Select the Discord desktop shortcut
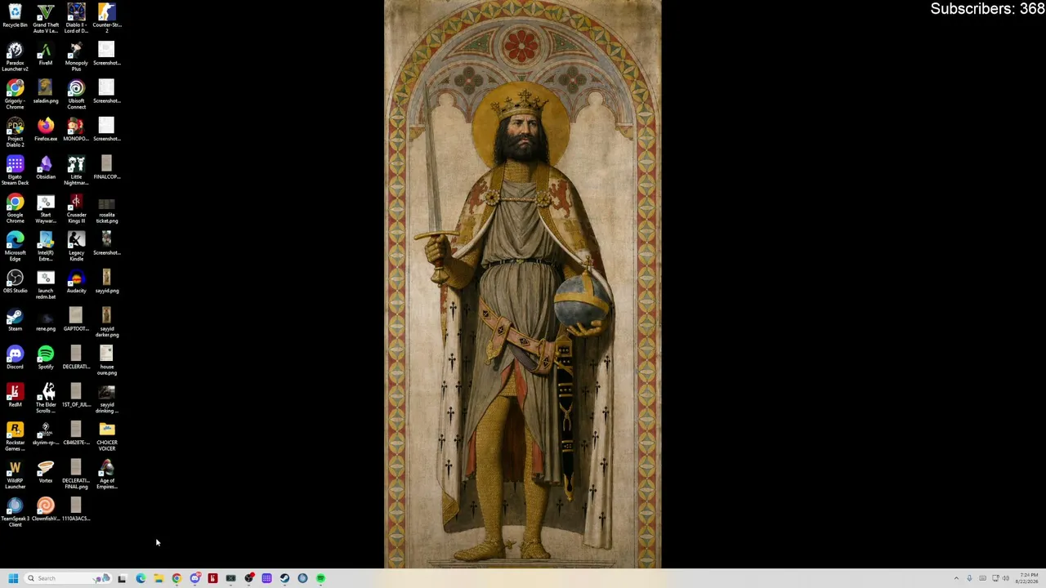The image size is (1046, 588). pos(15,358)
